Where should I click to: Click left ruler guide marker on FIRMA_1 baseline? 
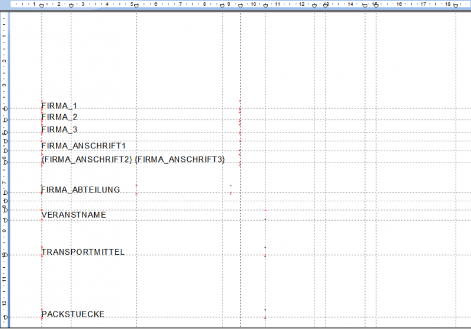click(x=6, y=109)
